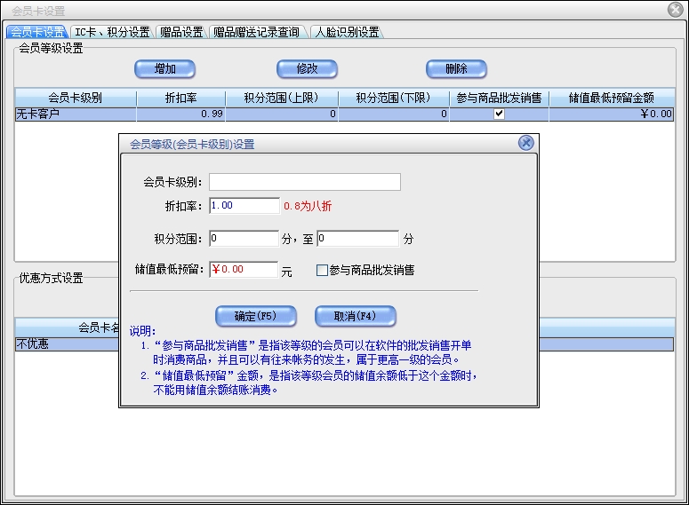Click the 积分范围 ending value field

pos(357,239)
